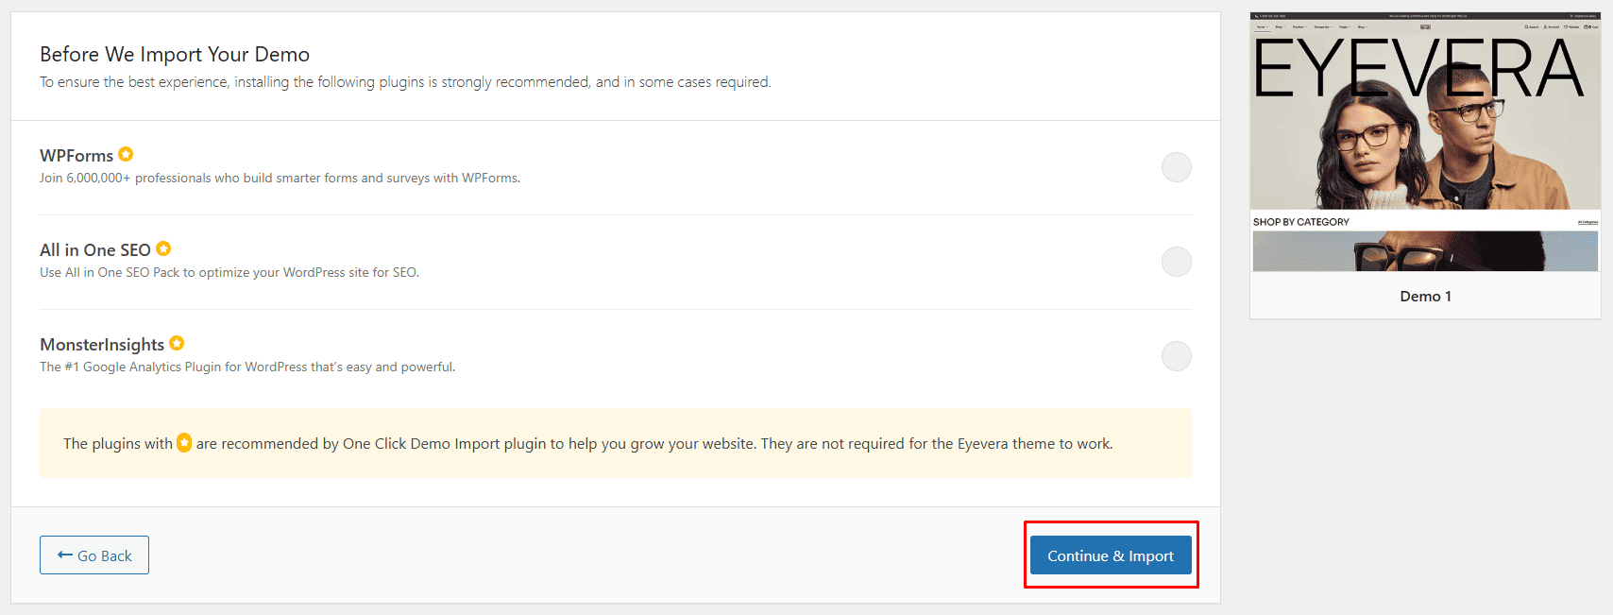Click the star icon in the yellow notice
Image resolution: width=1613 pixels, height=615 pixels.
tap(184, 442)
